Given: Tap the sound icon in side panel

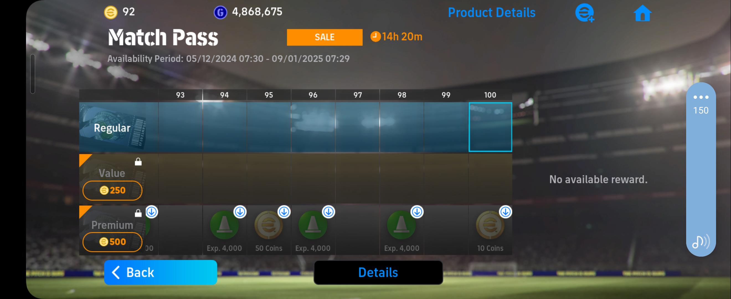Looking at the screenshot, I should tap(701, 241).
